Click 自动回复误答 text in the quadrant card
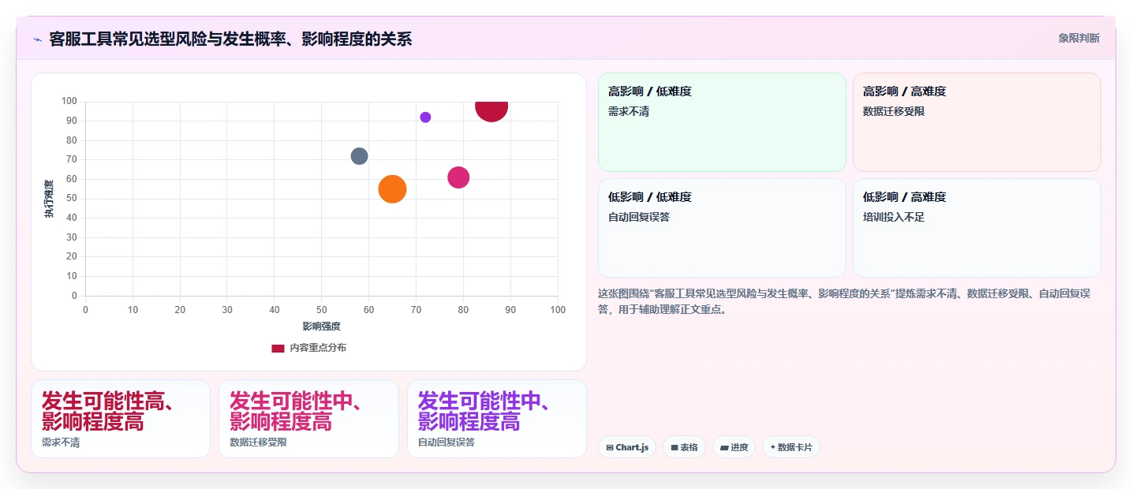1132x489 pixels. [639, 218]
